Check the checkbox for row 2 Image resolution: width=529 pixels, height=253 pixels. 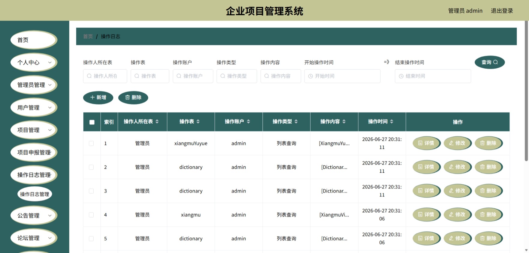pyautogui.click(x=91, y=167)
